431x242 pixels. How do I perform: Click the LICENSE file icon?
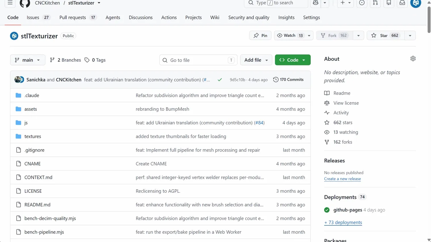tap(19, 191)
